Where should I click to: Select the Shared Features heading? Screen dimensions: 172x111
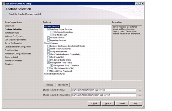[51, 43]
